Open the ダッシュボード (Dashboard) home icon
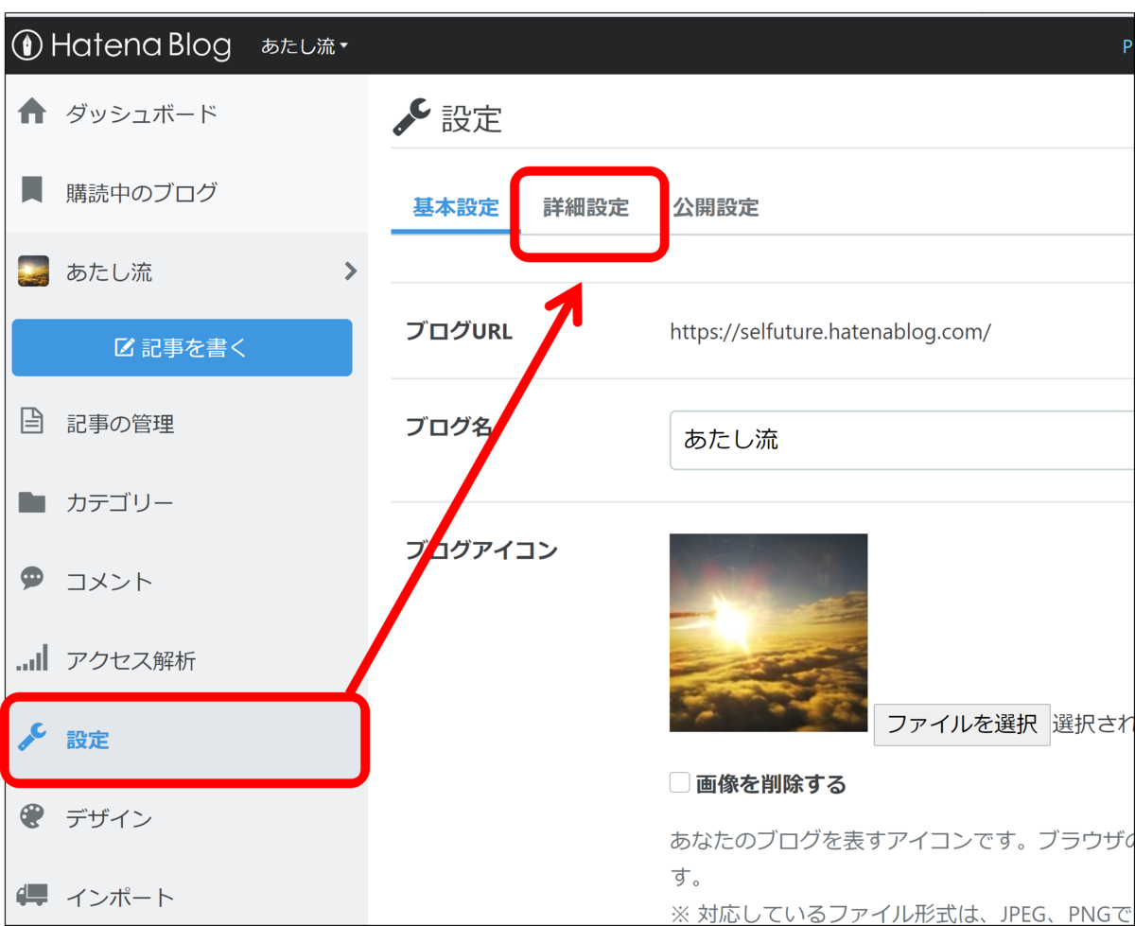This screenshot has width=1135, height=926. pyautogui.click(x=32, y=113)
